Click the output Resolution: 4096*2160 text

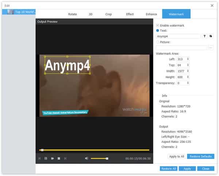pos(177,132)
